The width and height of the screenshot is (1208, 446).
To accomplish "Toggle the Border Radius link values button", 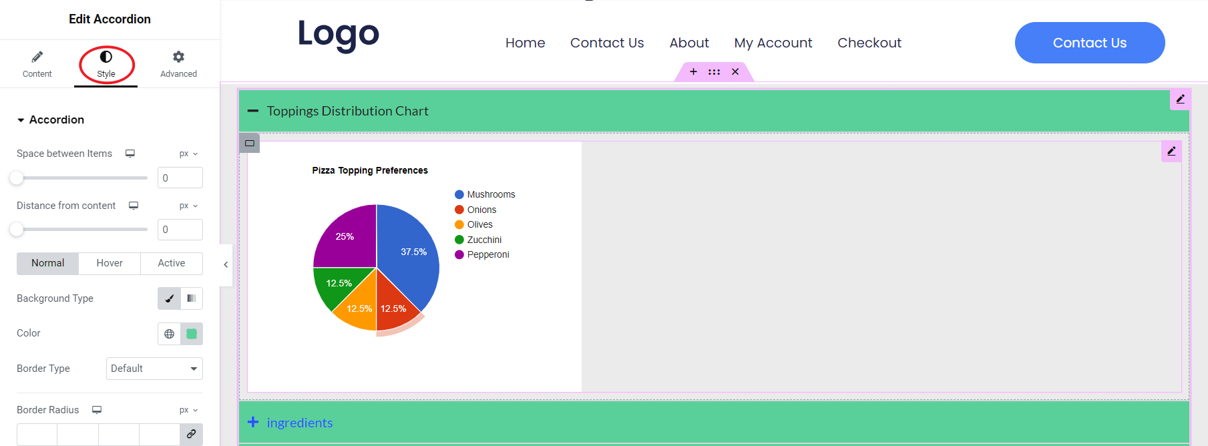I will (191, 434).
